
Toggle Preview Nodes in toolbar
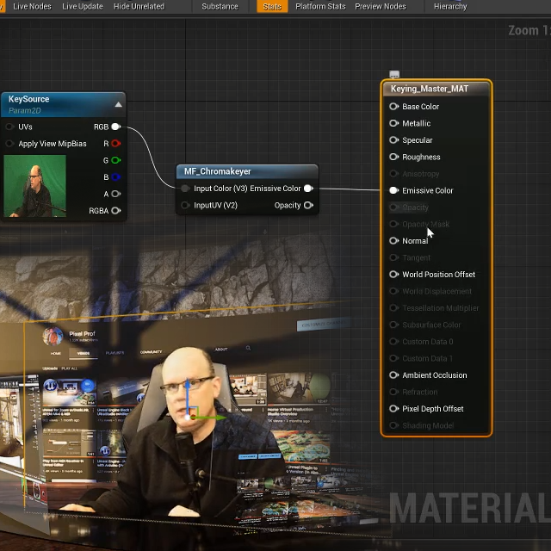381,6
